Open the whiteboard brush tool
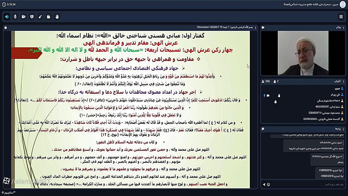Viewport: 348px width, 196px height. [40, 17]
